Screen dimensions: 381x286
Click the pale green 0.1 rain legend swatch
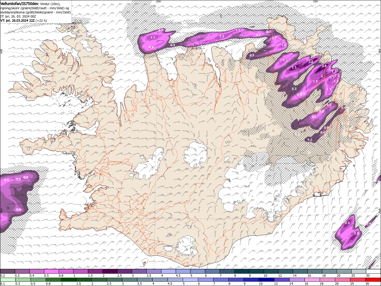coord(7,280)
